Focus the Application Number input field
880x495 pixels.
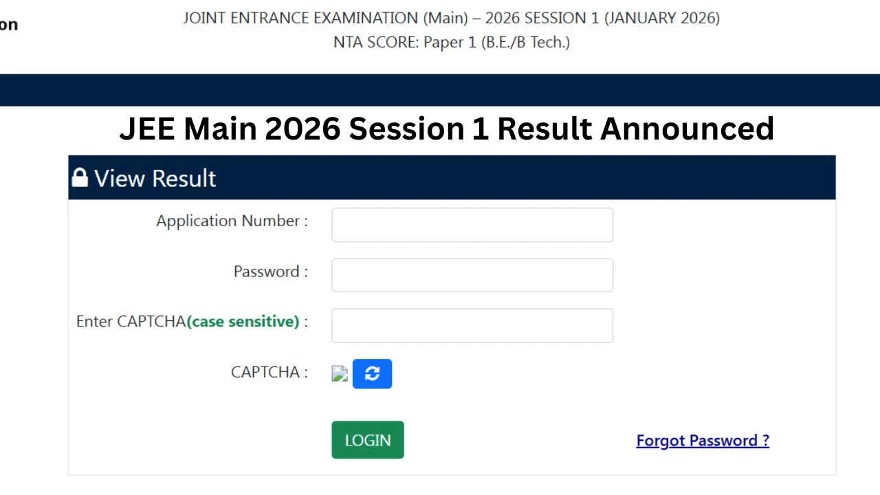[x=472, y=225]
